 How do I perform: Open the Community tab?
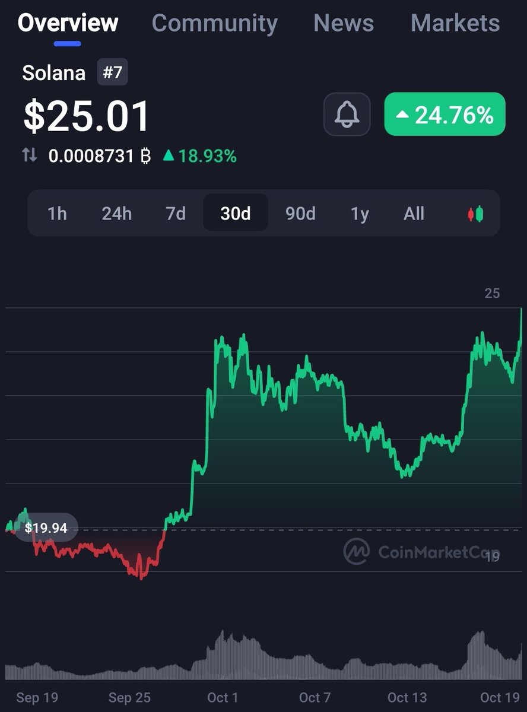tap(214, 24)
